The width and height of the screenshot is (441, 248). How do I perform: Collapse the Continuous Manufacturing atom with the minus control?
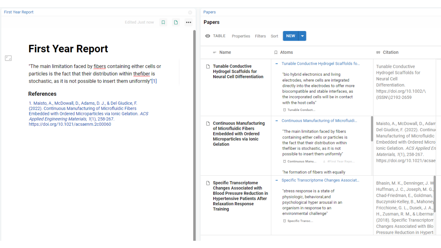pyautogui.click(x=276, y=120)
